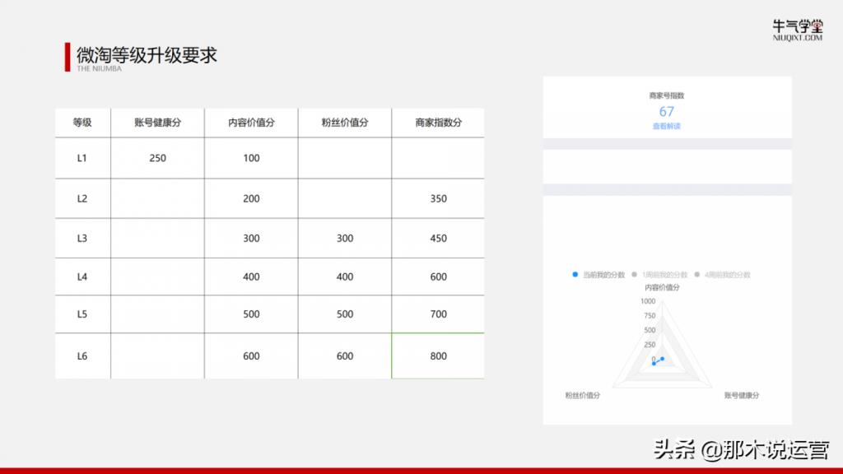Image resolution: width=843 pixels, height=474 pixels.
Task: Click the L2 level cell
Action: (x=82, y=198)
